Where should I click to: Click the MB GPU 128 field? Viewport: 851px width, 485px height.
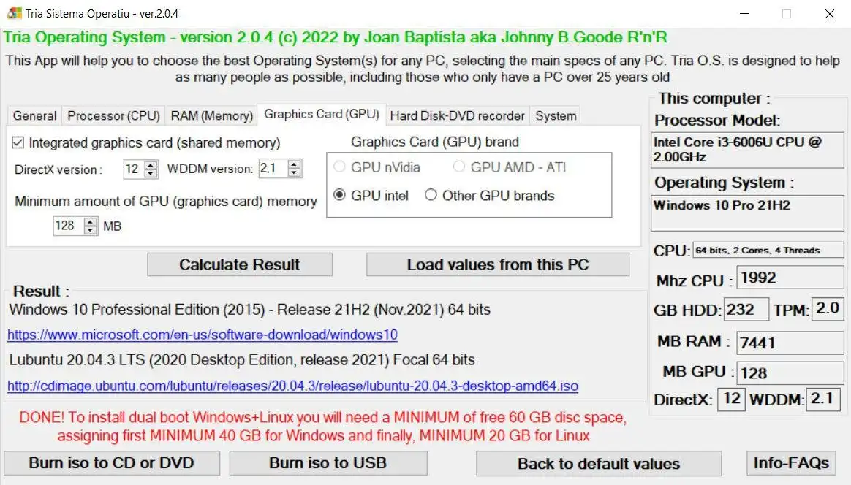click(x=790, y=373)
